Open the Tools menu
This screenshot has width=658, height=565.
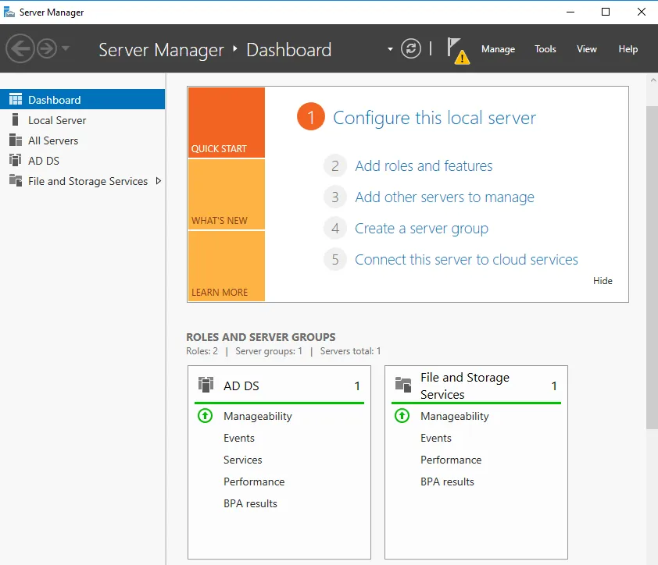click(x=545, y=49)
